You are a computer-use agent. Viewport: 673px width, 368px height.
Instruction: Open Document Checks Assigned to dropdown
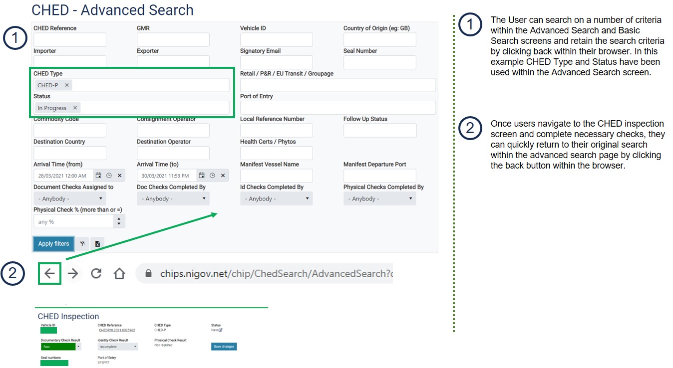pyautogui.click(x=69, y=198)
